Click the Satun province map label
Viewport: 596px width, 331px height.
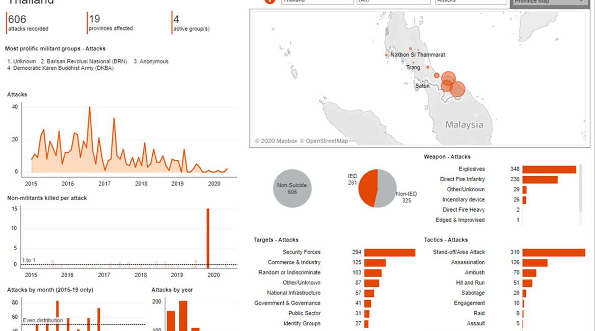(422, 86)
